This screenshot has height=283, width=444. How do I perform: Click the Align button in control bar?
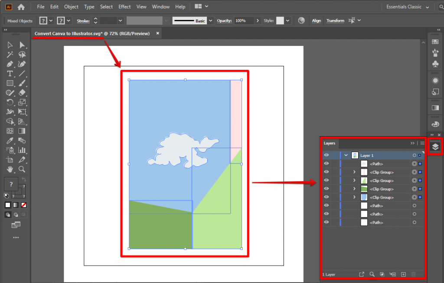[317, 20]
